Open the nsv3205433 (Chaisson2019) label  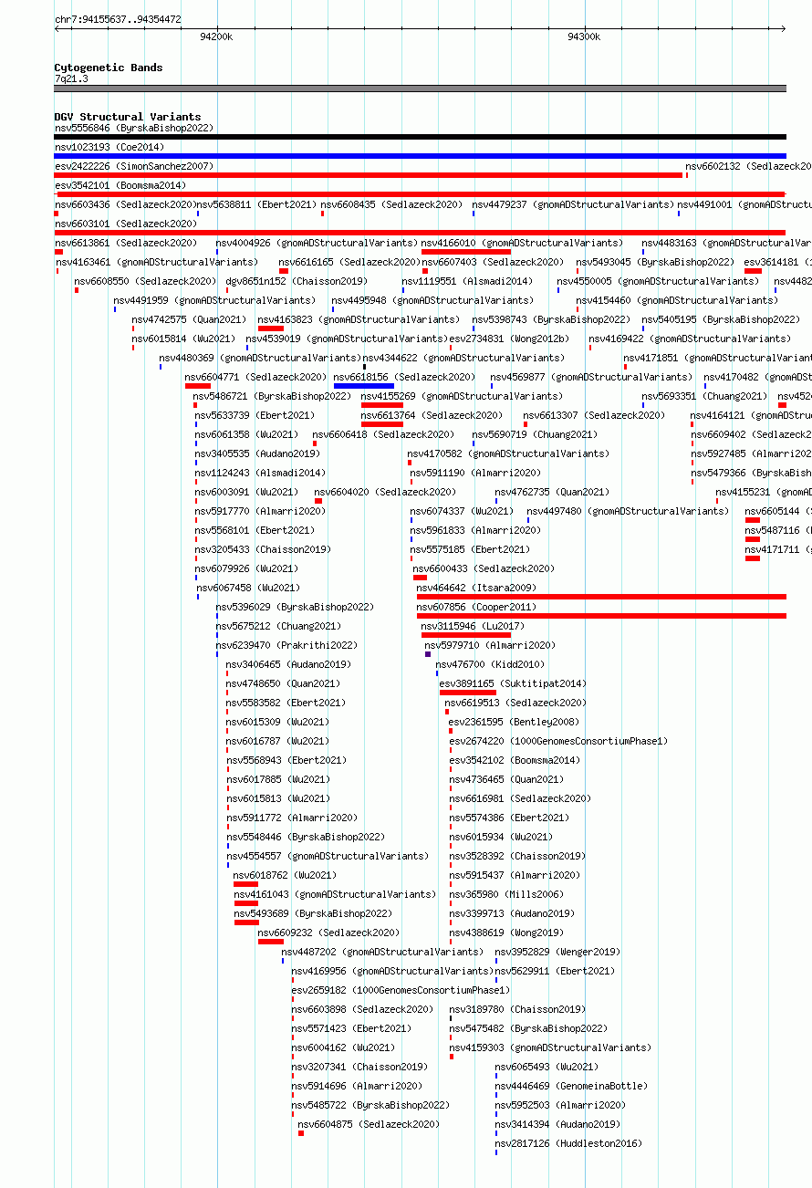[x=263, y=549]
